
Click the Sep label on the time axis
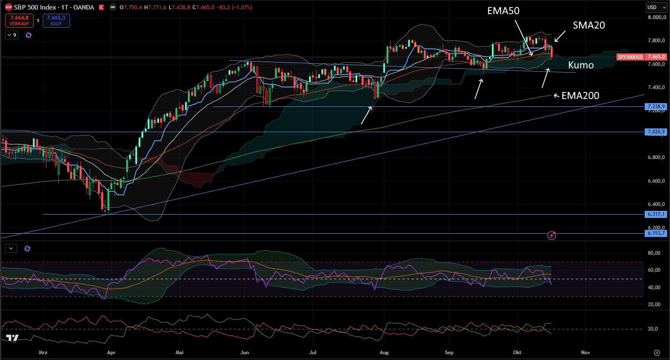(449, 353)
